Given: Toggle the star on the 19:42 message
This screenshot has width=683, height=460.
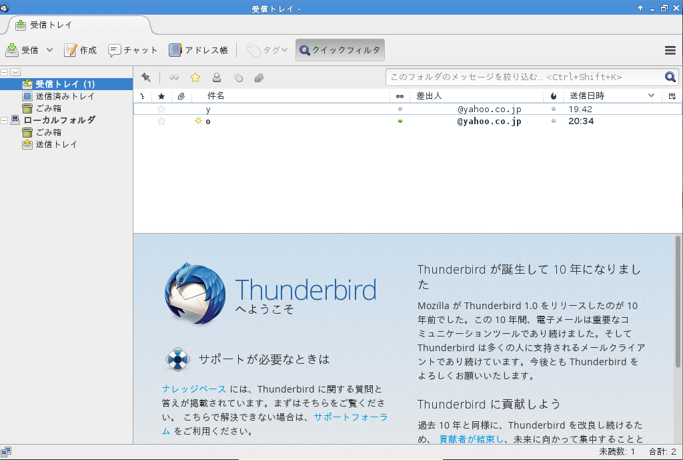Looking at the screenshot, I should (x=161, y=109).
